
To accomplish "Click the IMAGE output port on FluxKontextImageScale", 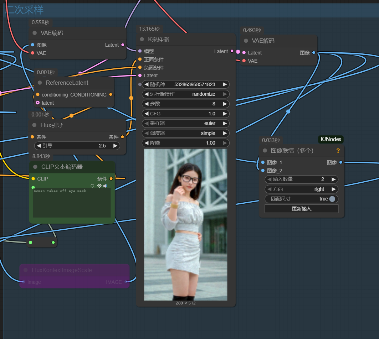I will (x=126, y=282).
